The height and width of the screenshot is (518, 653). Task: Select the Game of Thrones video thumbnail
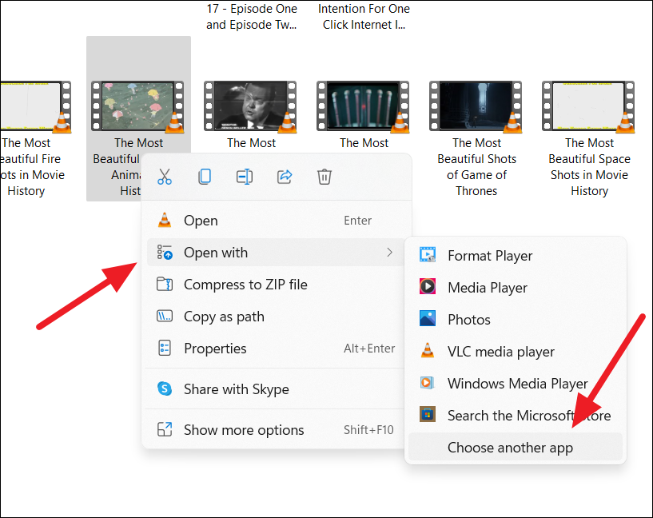476,106
